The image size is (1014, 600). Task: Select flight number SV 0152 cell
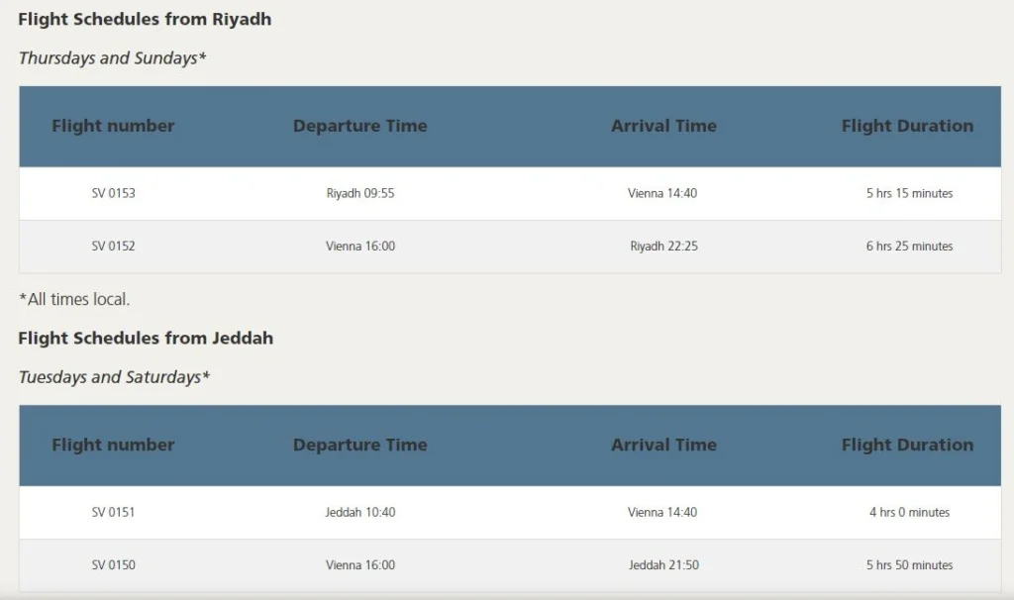(113, 246)
